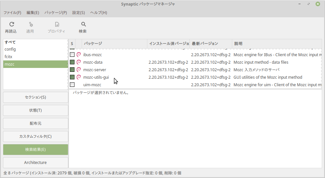Open the パッケージ(P) menu
325x178 pixels.
pos(56,13)
